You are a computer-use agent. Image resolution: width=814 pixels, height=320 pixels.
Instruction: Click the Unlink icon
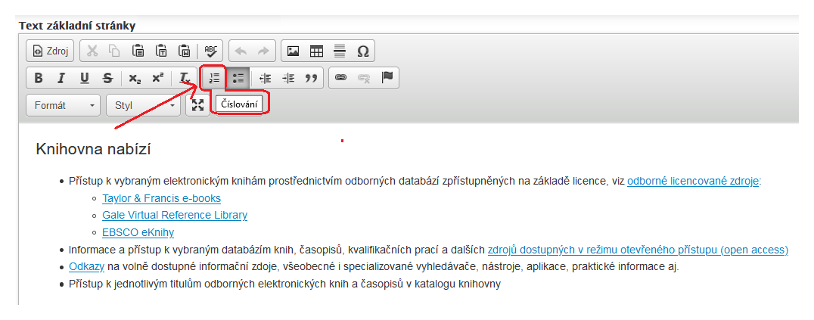[364, 78]
